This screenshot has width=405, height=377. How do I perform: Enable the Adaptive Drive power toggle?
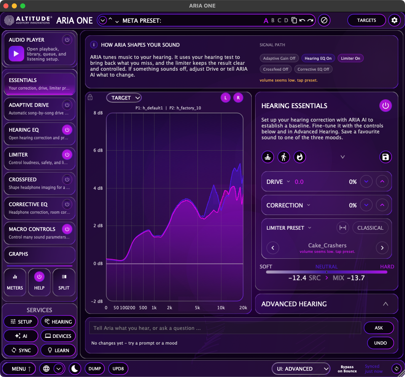pyautogui.click(x=67, y=105)
